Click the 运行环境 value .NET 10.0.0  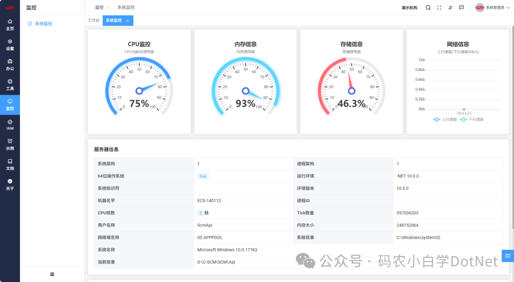pyautogui.click(x=407, y=176)
